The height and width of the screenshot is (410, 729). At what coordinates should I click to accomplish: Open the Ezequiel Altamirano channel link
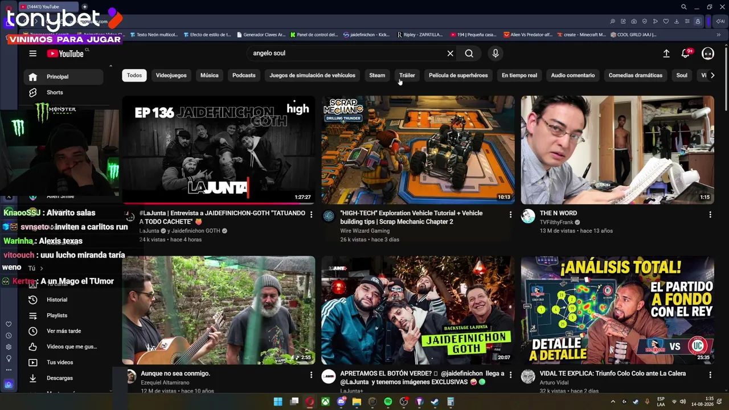click(165, 383)
